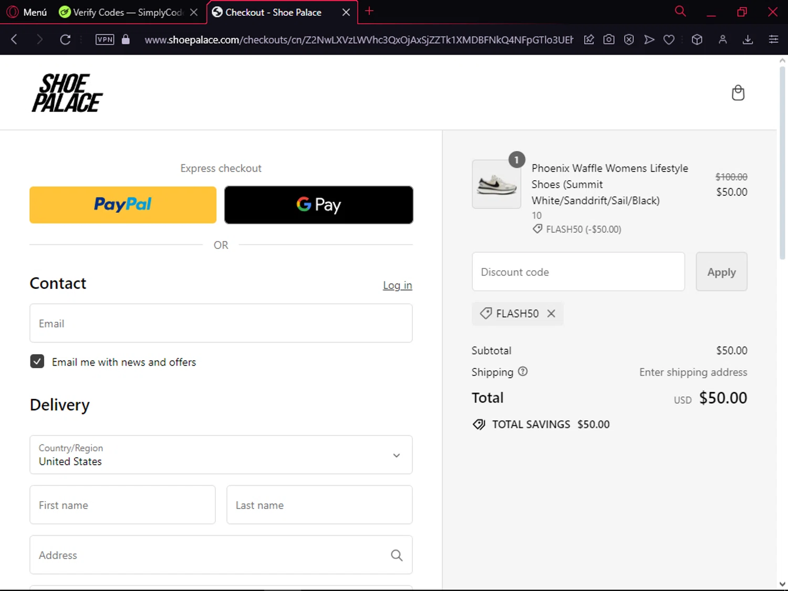Pay with the G Pay button
The height and width of the screenshot is (591, 788).
click(x=319, y=205)
